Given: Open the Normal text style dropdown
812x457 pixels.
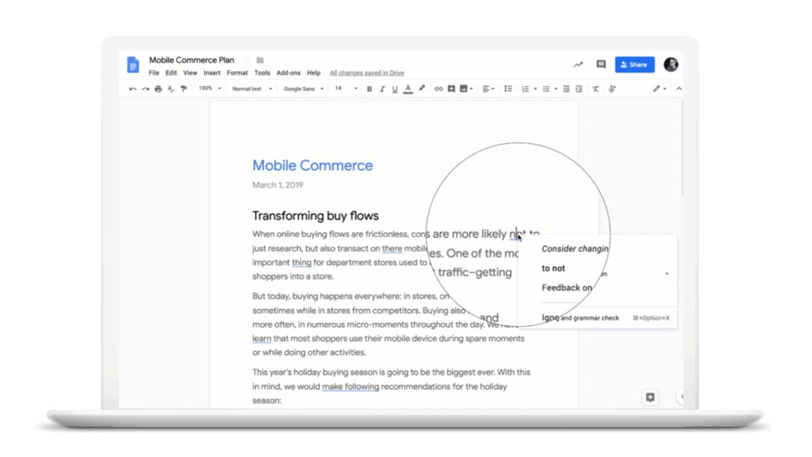Looking at the screenshot, I should point(252,89).
